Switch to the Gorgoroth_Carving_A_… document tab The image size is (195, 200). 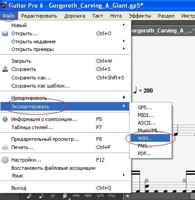coord(163,31)
